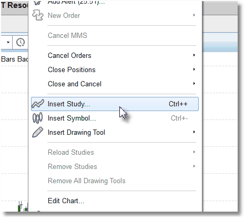Expand Insert Drawing Tool submenu arrow
This screenshot has width=245, height=219.
tap(194, 132)
